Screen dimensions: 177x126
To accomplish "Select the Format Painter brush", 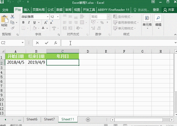I will pos(12,28).
